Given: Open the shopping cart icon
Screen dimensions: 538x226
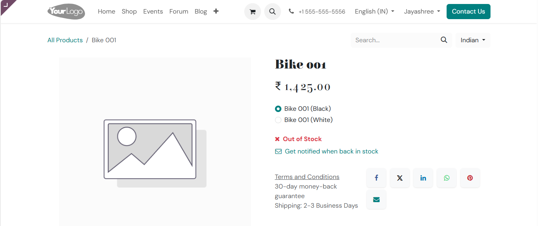Looking at the screenshot, I should pyautogui.click(x=252, y=12).
